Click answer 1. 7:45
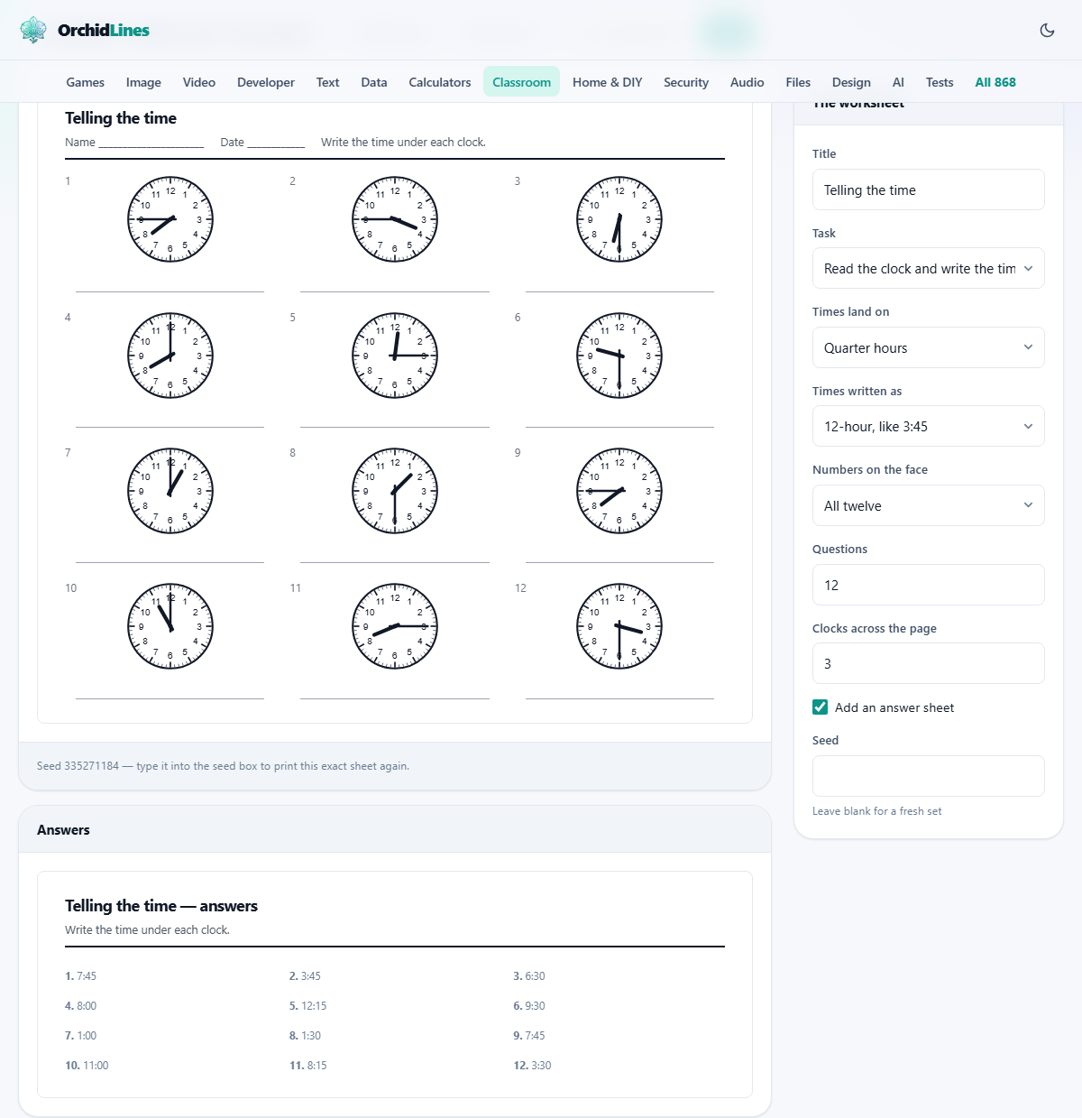The width and height of the screenshot is (1082, 1118). pos(80,976)
